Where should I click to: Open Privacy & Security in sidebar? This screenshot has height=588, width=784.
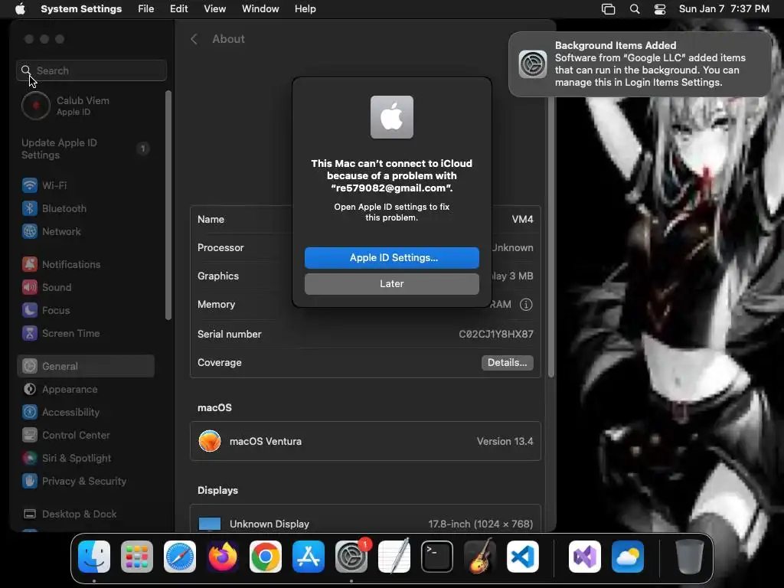pos(86,481)
